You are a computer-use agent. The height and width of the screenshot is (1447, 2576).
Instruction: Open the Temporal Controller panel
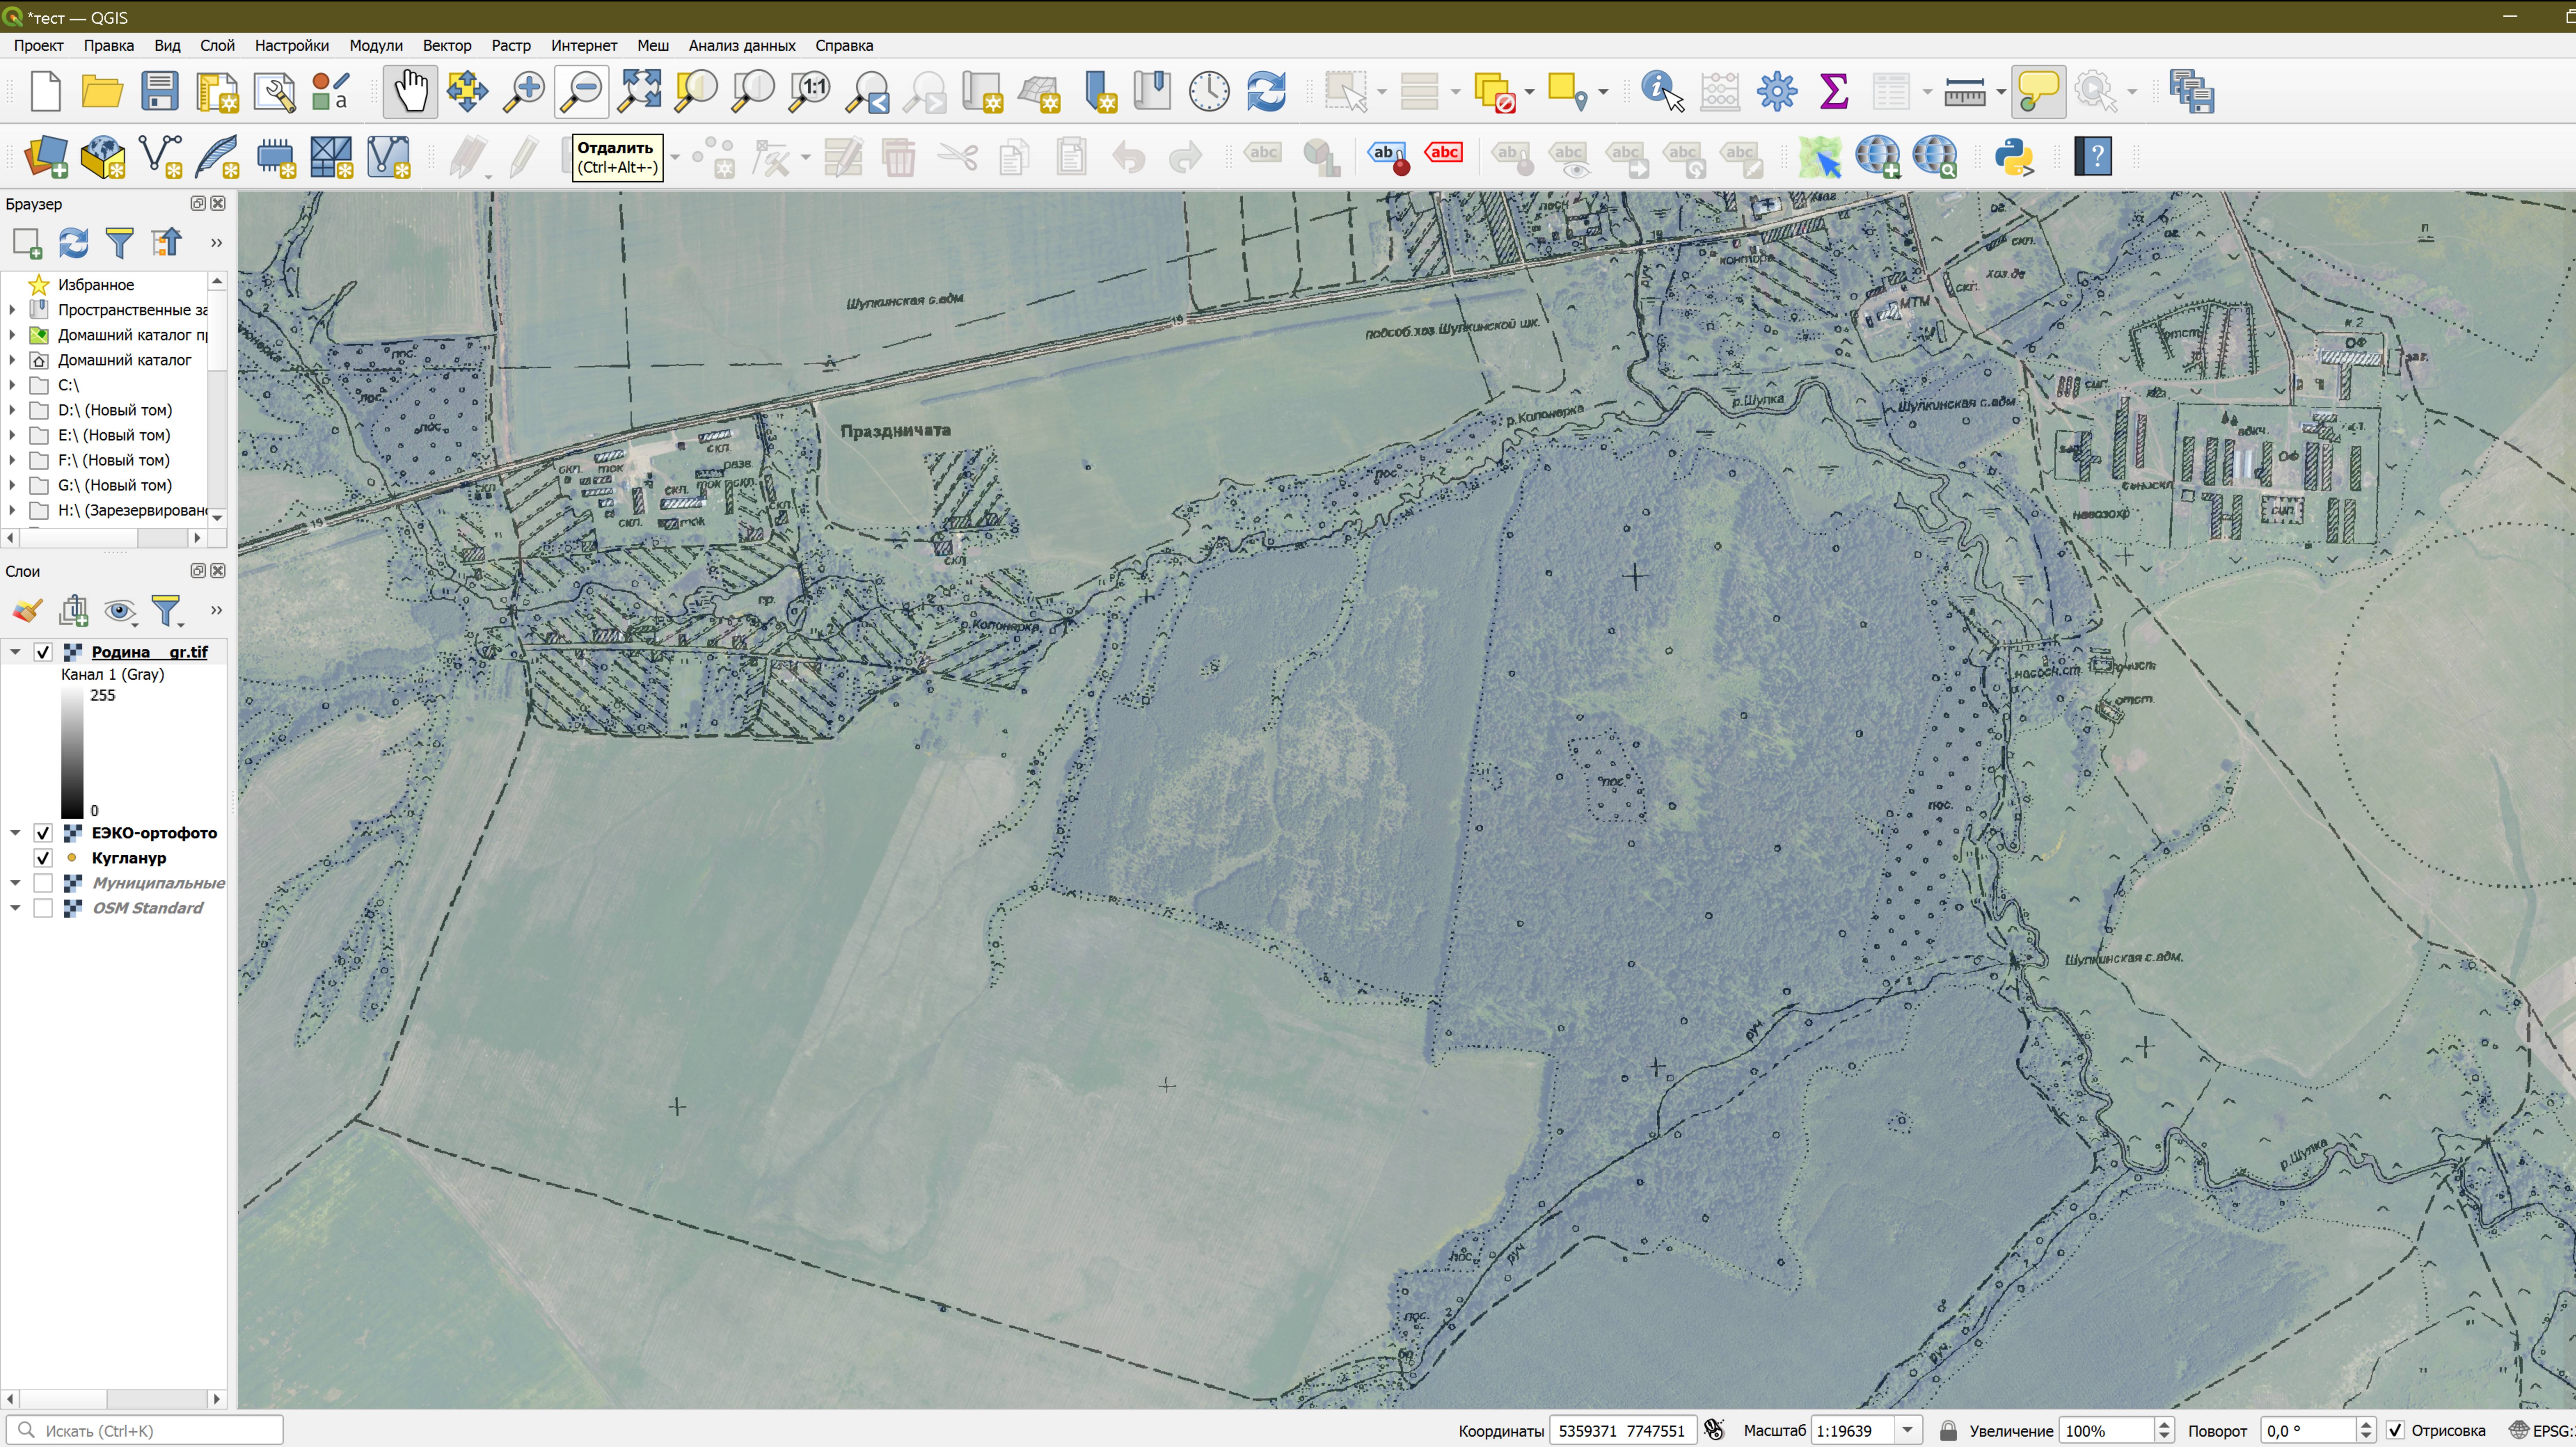tap(1208, 91)
